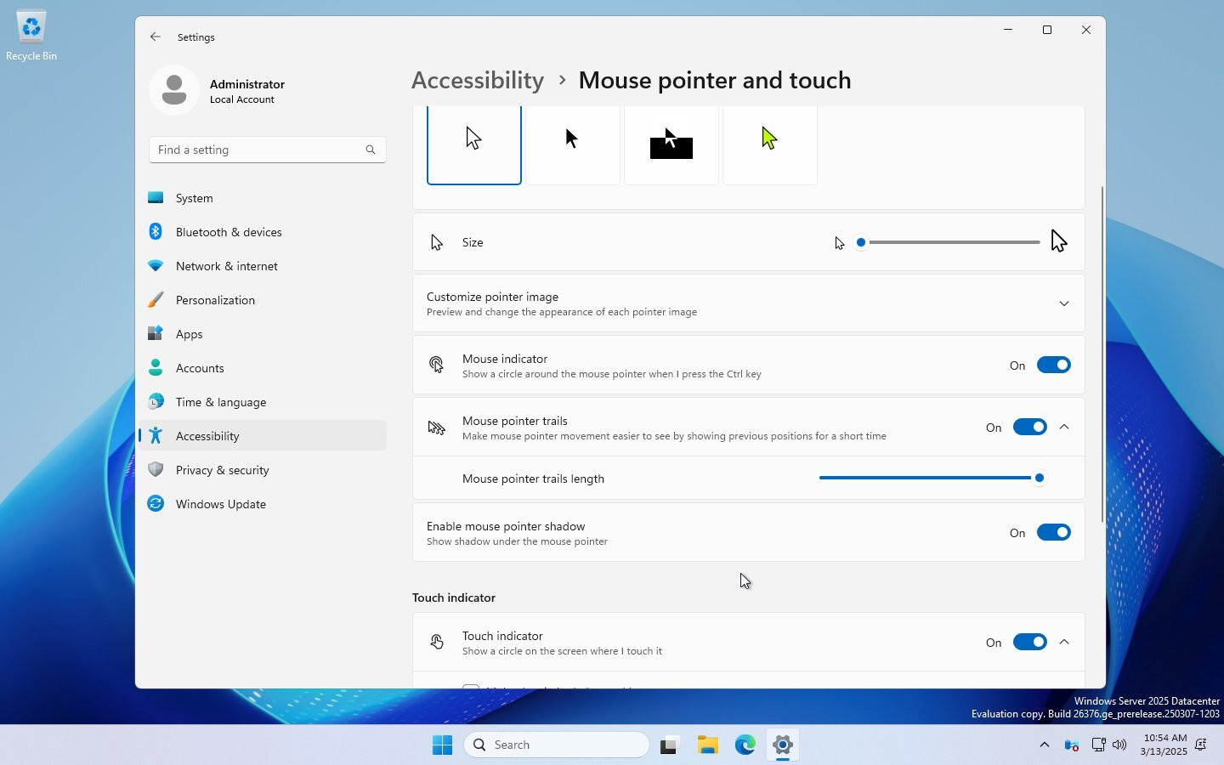Image resolution: width=1224 pixels, height=765 pixels.
Task: Select the black mouse pointer style
Action: (572, 142)
